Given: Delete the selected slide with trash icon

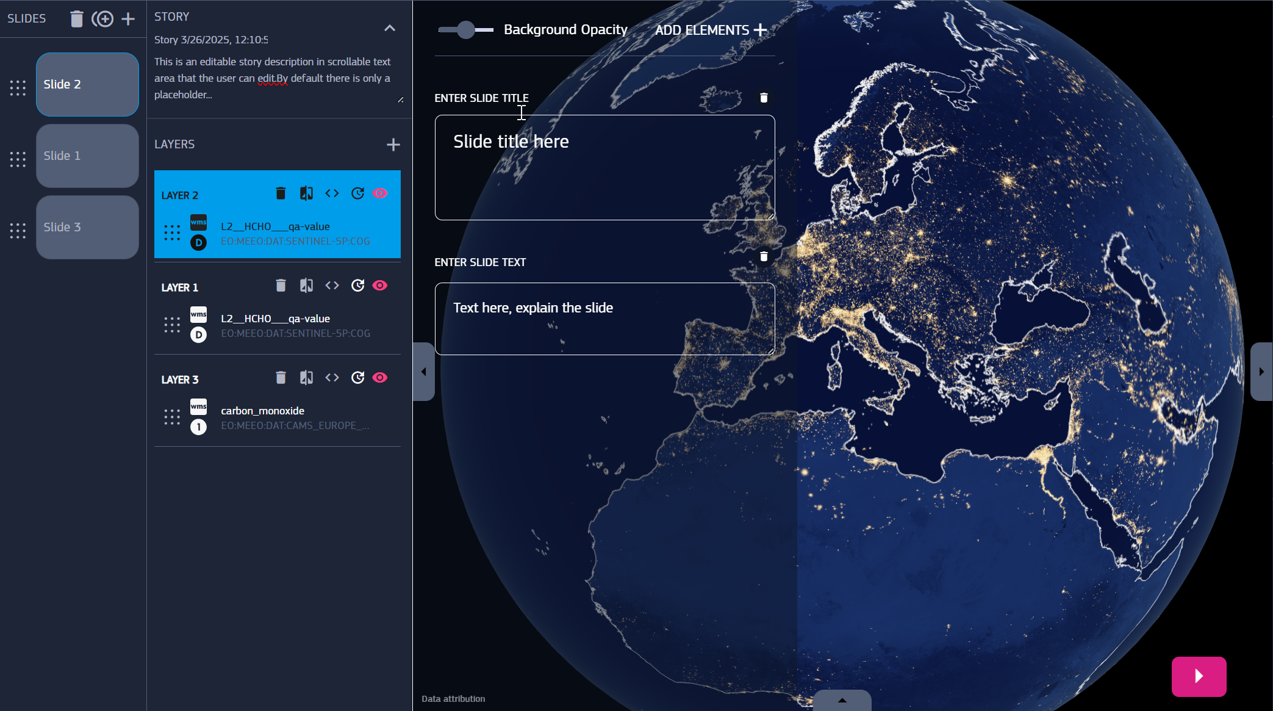Looking at the screenshot, I should [x=76, y=19].
